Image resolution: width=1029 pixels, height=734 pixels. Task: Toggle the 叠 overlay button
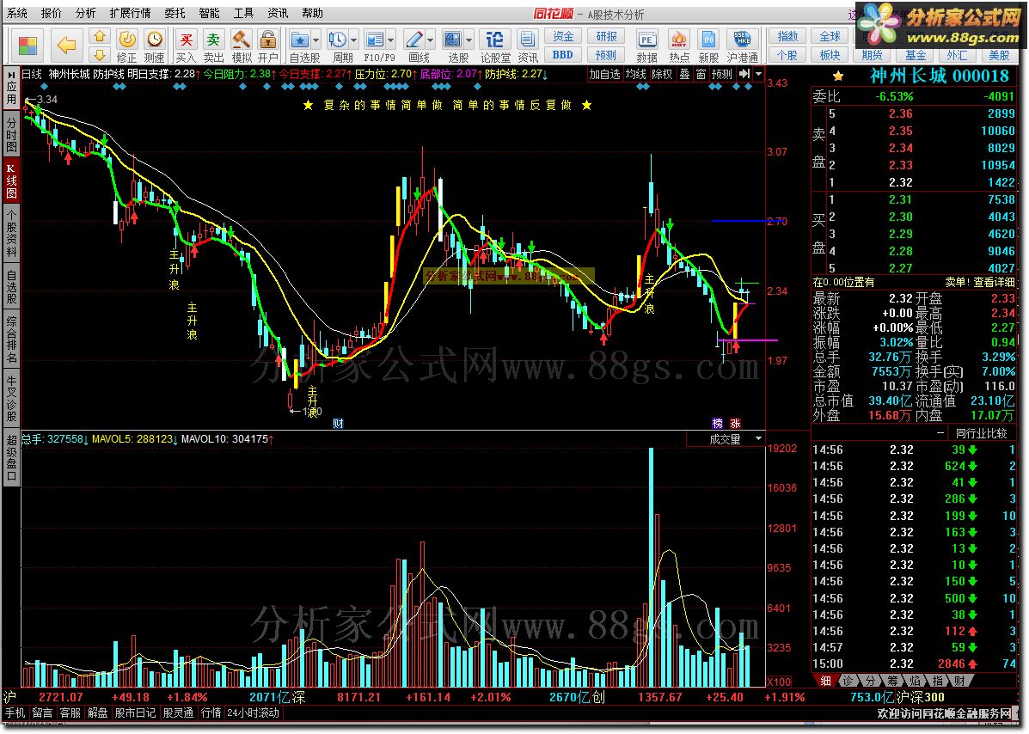click(684, 74)
